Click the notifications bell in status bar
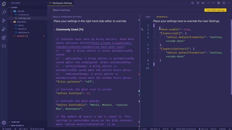The image size is (232, 130). click(x=229, y=129)
